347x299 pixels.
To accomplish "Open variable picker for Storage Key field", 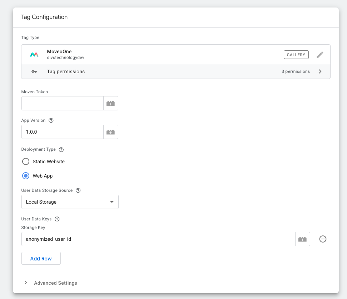I will click(303, 239).
